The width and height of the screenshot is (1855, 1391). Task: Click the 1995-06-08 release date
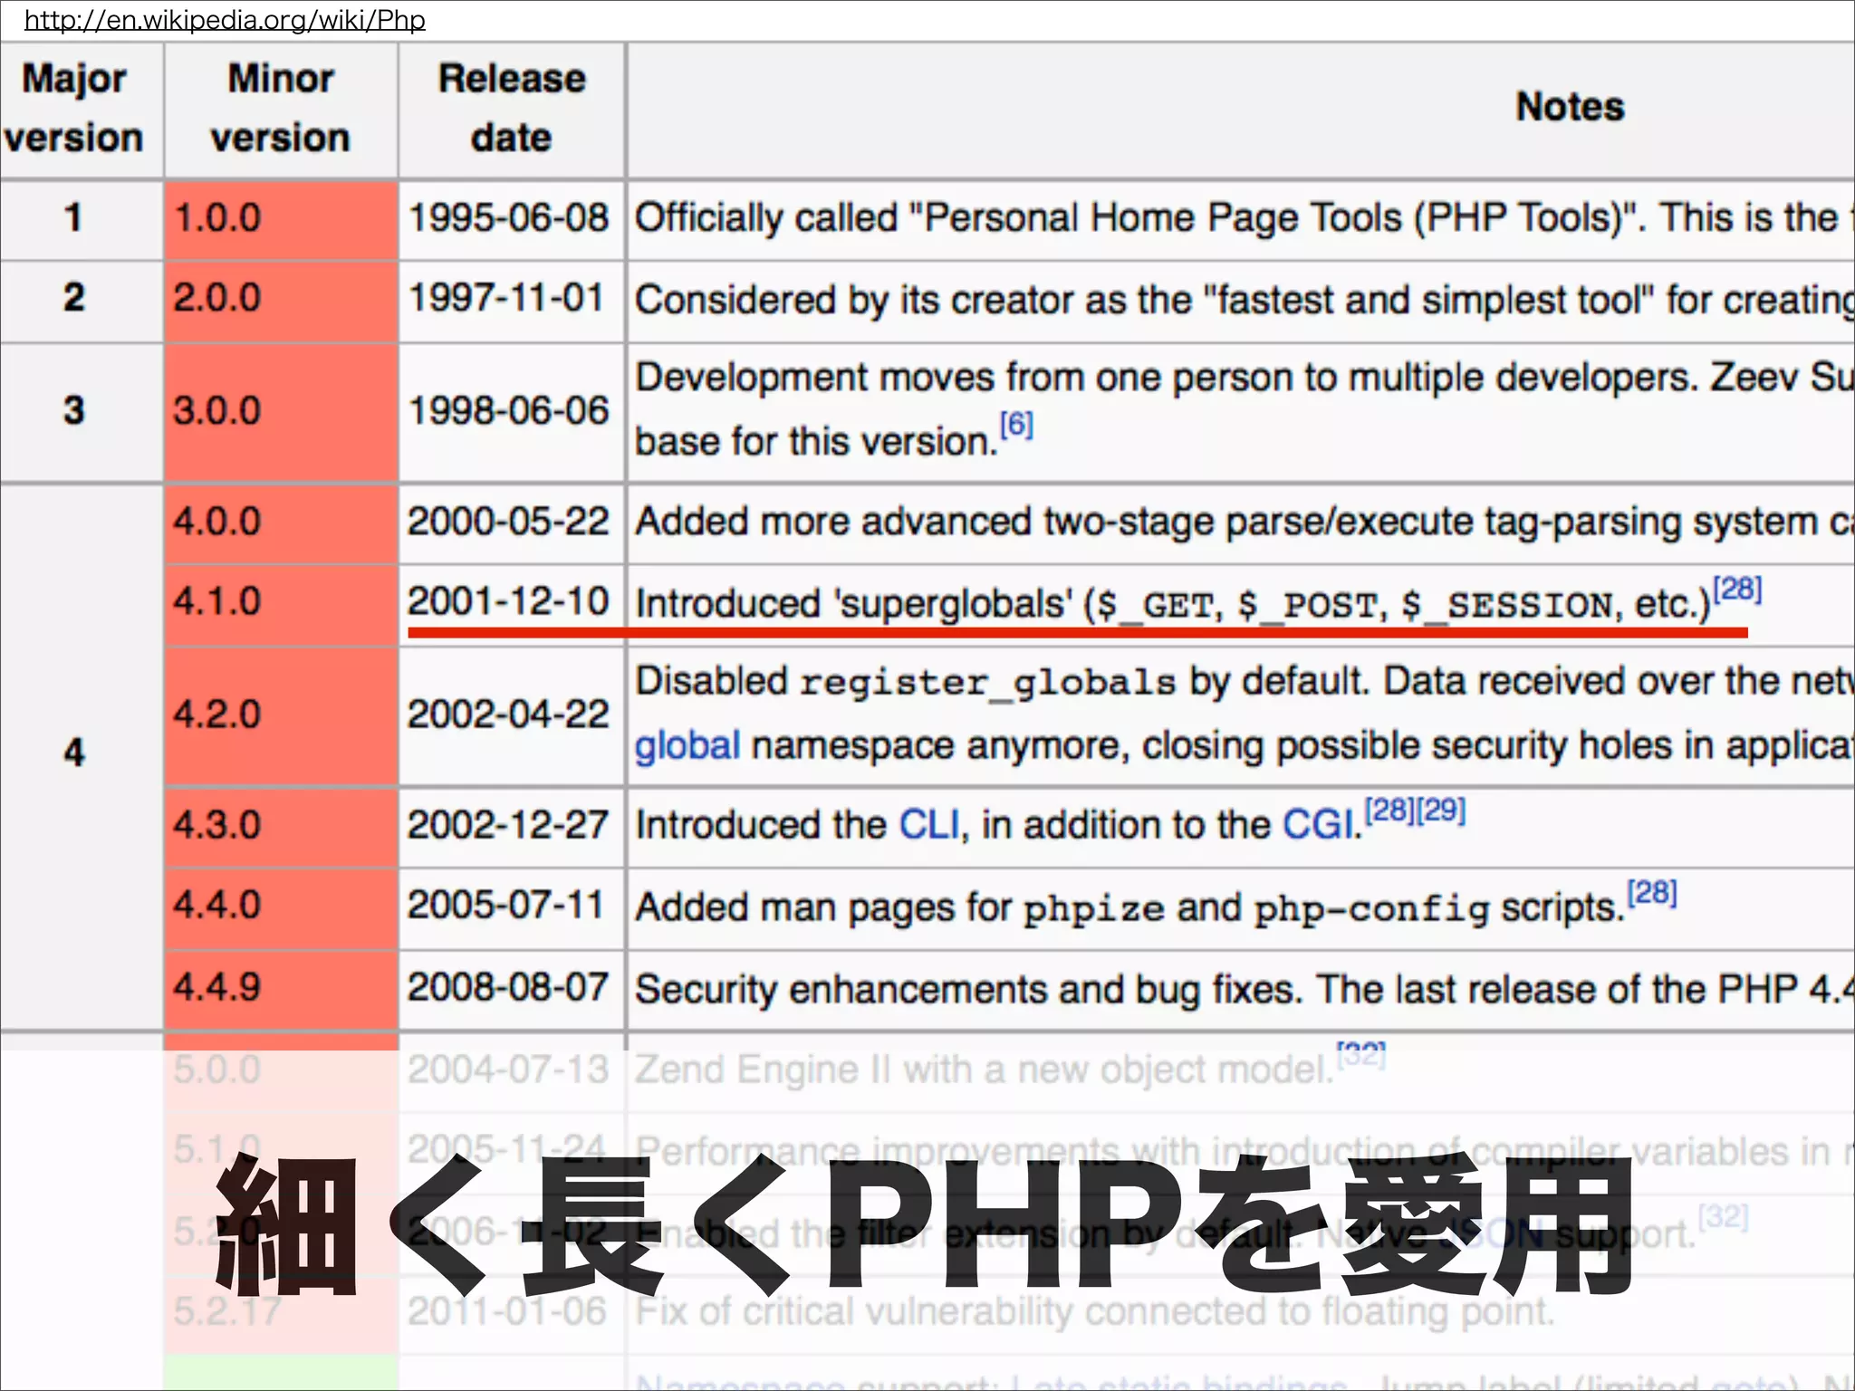pos(508,218)
